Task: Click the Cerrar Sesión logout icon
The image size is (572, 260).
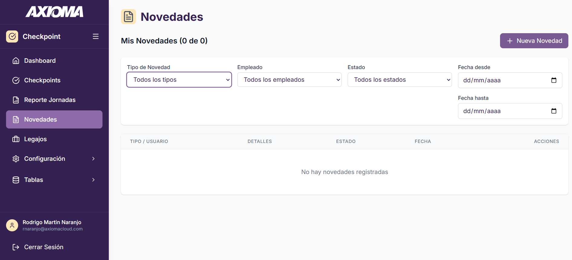Action: [16, 247]
